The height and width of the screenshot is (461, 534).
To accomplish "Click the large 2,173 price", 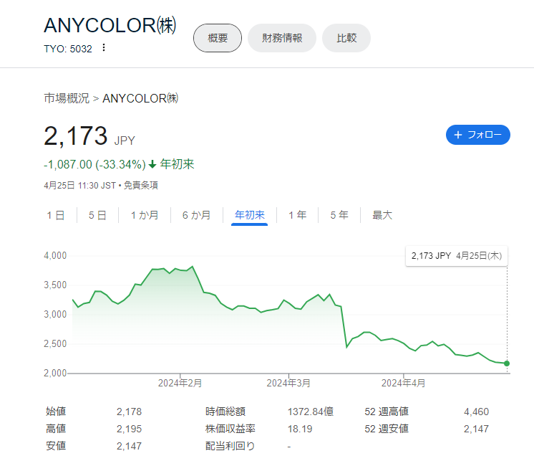I will tap(76, 136).
